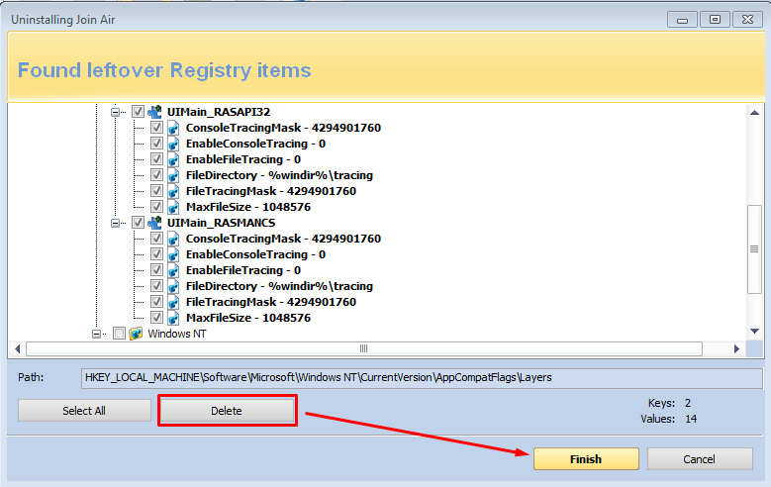Uncheck the UIMain_RASAPI32 key checkbox
Viewport: 771px width, 487px height.
click(138, 112)
